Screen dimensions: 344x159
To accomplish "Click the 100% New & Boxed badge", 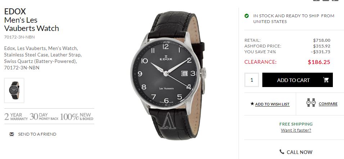I will (77, 117).
